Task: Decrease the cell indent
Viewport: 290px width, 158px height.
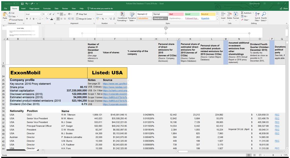Action: coord(69,19)
